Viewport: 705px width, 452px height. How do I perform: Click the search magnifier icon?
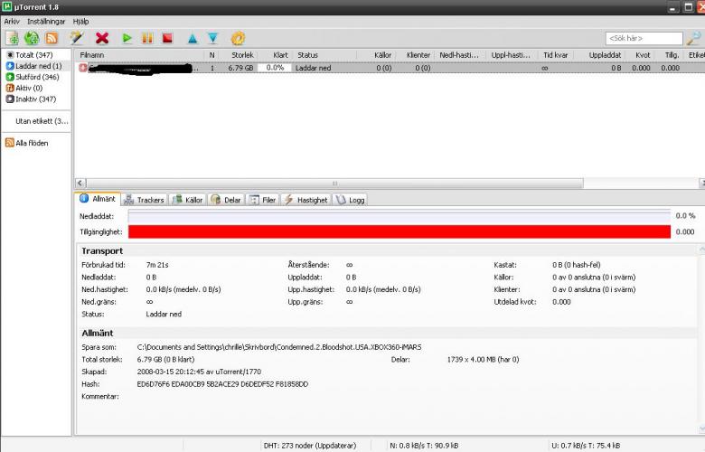click(x=693, y=38)
